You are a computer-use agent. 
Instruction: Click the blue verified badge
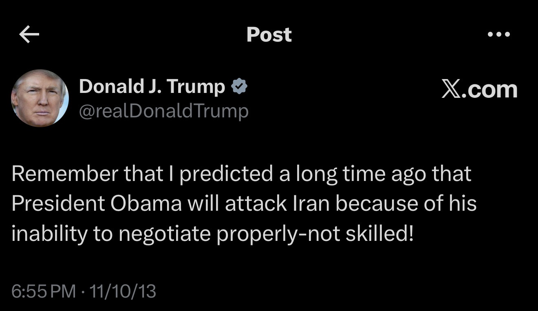[x=239, y=87]
